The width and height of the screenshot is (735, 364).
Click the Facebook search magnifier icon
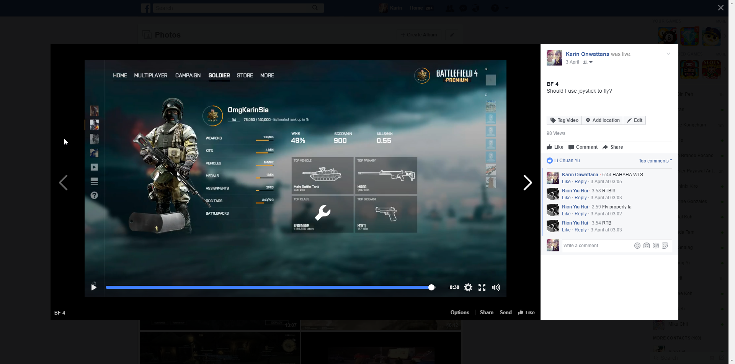315,8
